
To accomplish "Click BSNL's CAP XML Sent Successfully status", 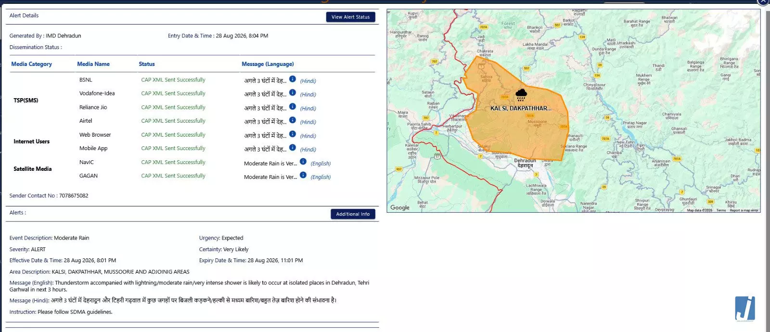I will coord(173,80).
